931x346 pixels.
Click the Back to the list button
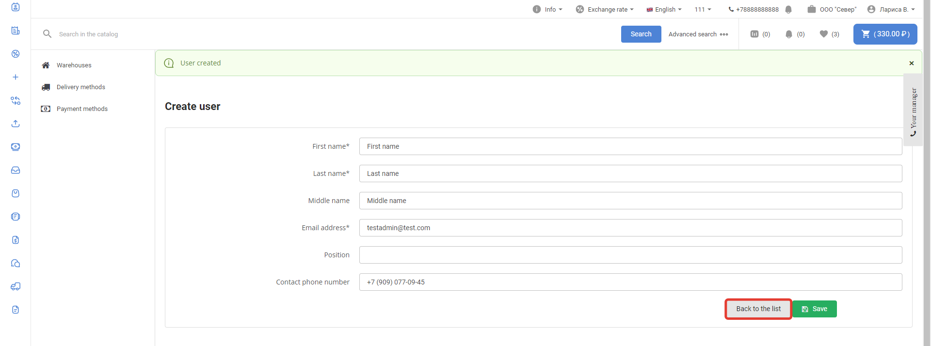click(x=758, y=309)
